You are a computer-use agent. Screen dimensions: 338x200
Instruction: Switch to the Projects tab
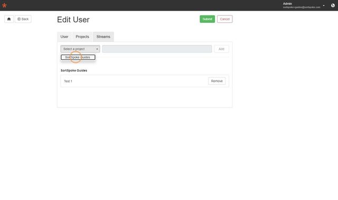tap(82, 37)
